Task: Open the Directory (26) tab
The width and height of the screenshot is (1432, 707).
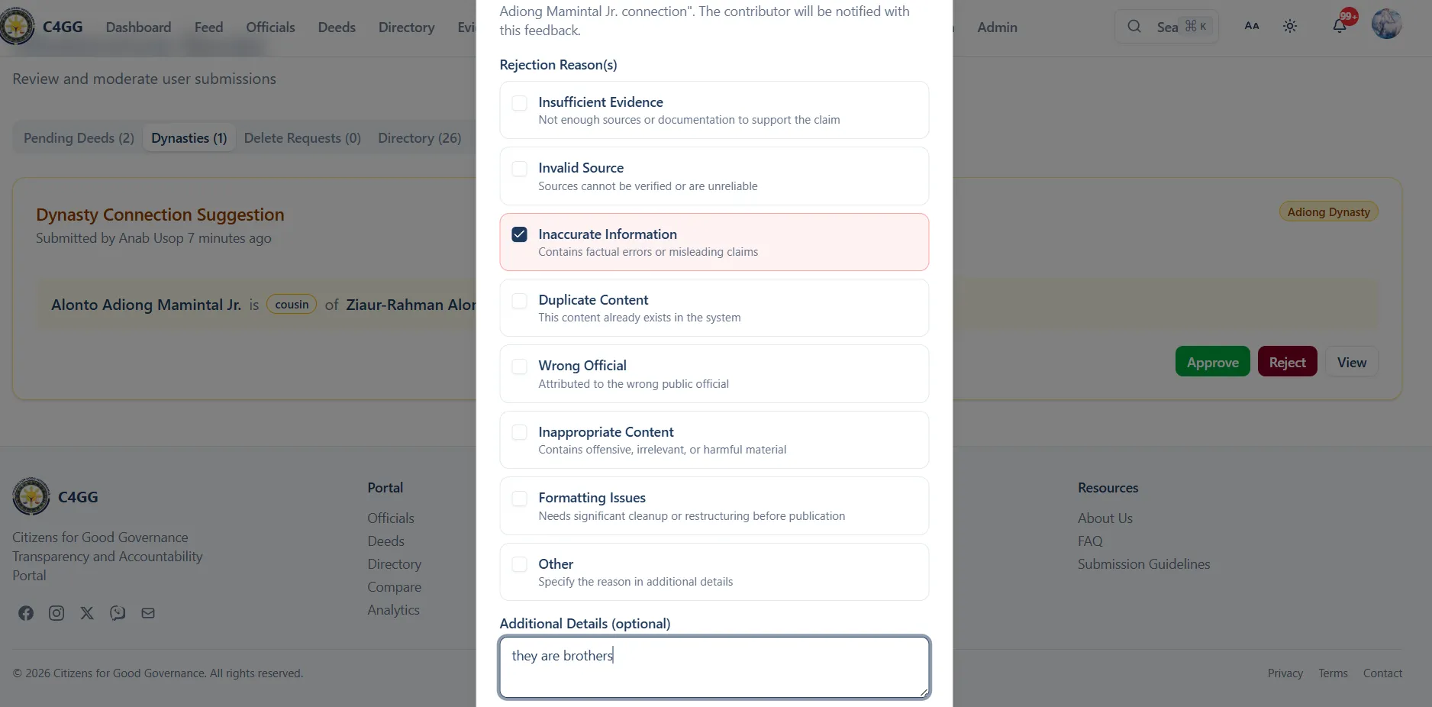Action: (x=419, y=138)
